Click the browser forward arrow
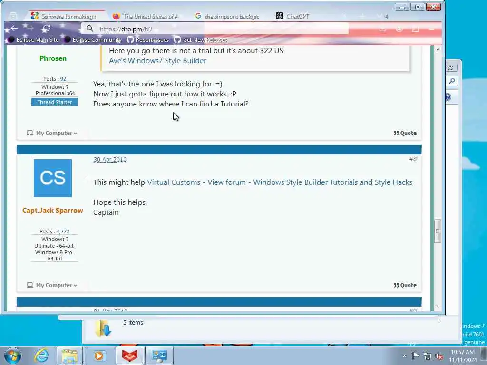This screenshot has width=487, height=365. pyautogui.click(x=29, y=29)
